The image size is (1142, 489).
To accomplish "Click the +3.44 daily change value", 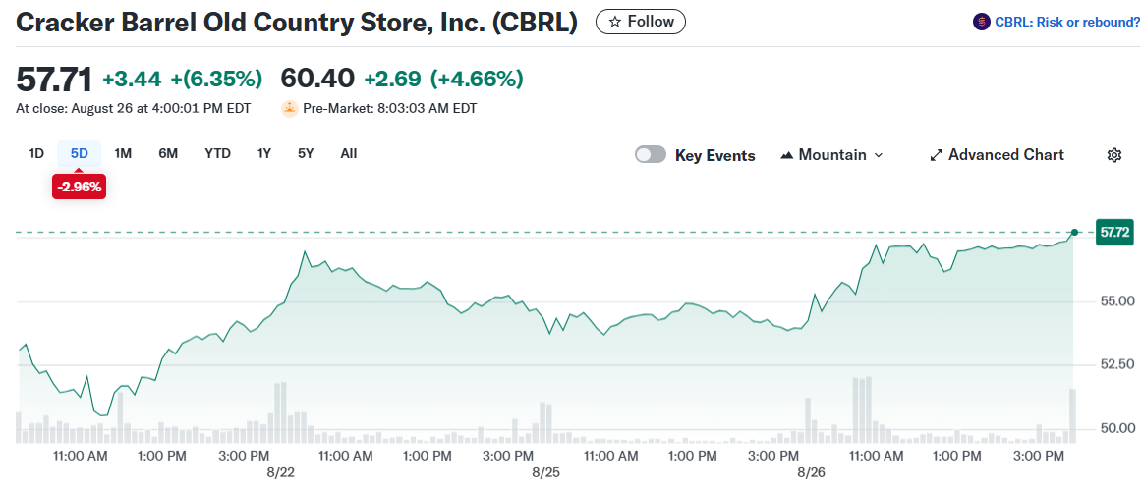I will pos(132,79).
